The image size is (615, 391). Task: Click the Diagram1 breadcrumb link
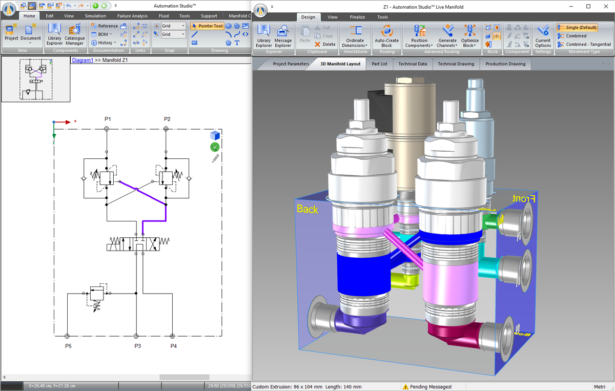83,60
